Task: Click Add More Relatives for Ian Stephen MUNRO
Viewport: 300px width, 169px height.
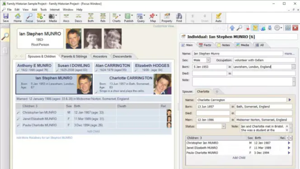Action: point(44,138)
